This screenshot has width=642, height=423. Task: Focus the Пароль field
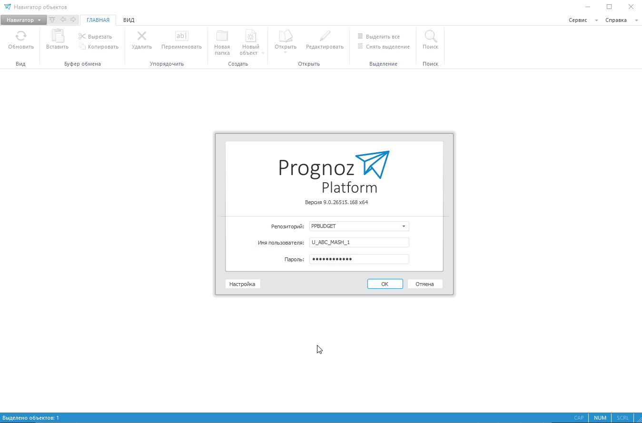(359, 259)
